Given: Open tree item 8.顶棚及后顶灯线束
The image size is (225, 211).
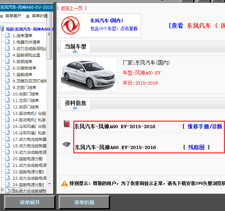Looking at the screenshot, I should click(x=29, y=81).
